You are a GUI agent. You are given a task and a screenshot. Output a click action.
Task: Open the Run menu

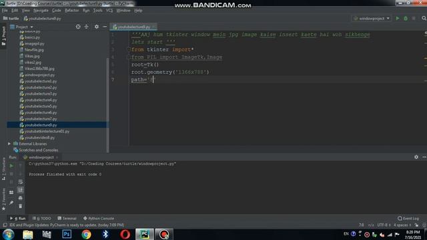[86, 11]
